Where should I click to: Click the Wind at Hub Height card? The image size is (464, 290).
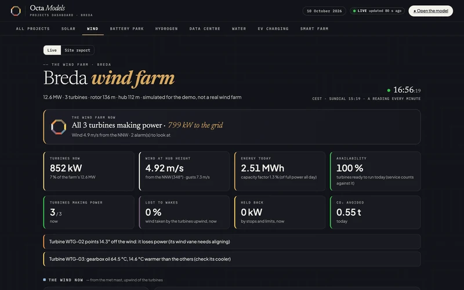[184, 171]
